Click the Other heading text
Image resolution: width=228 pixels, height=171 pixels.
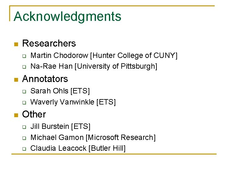(x=34, y=114)
